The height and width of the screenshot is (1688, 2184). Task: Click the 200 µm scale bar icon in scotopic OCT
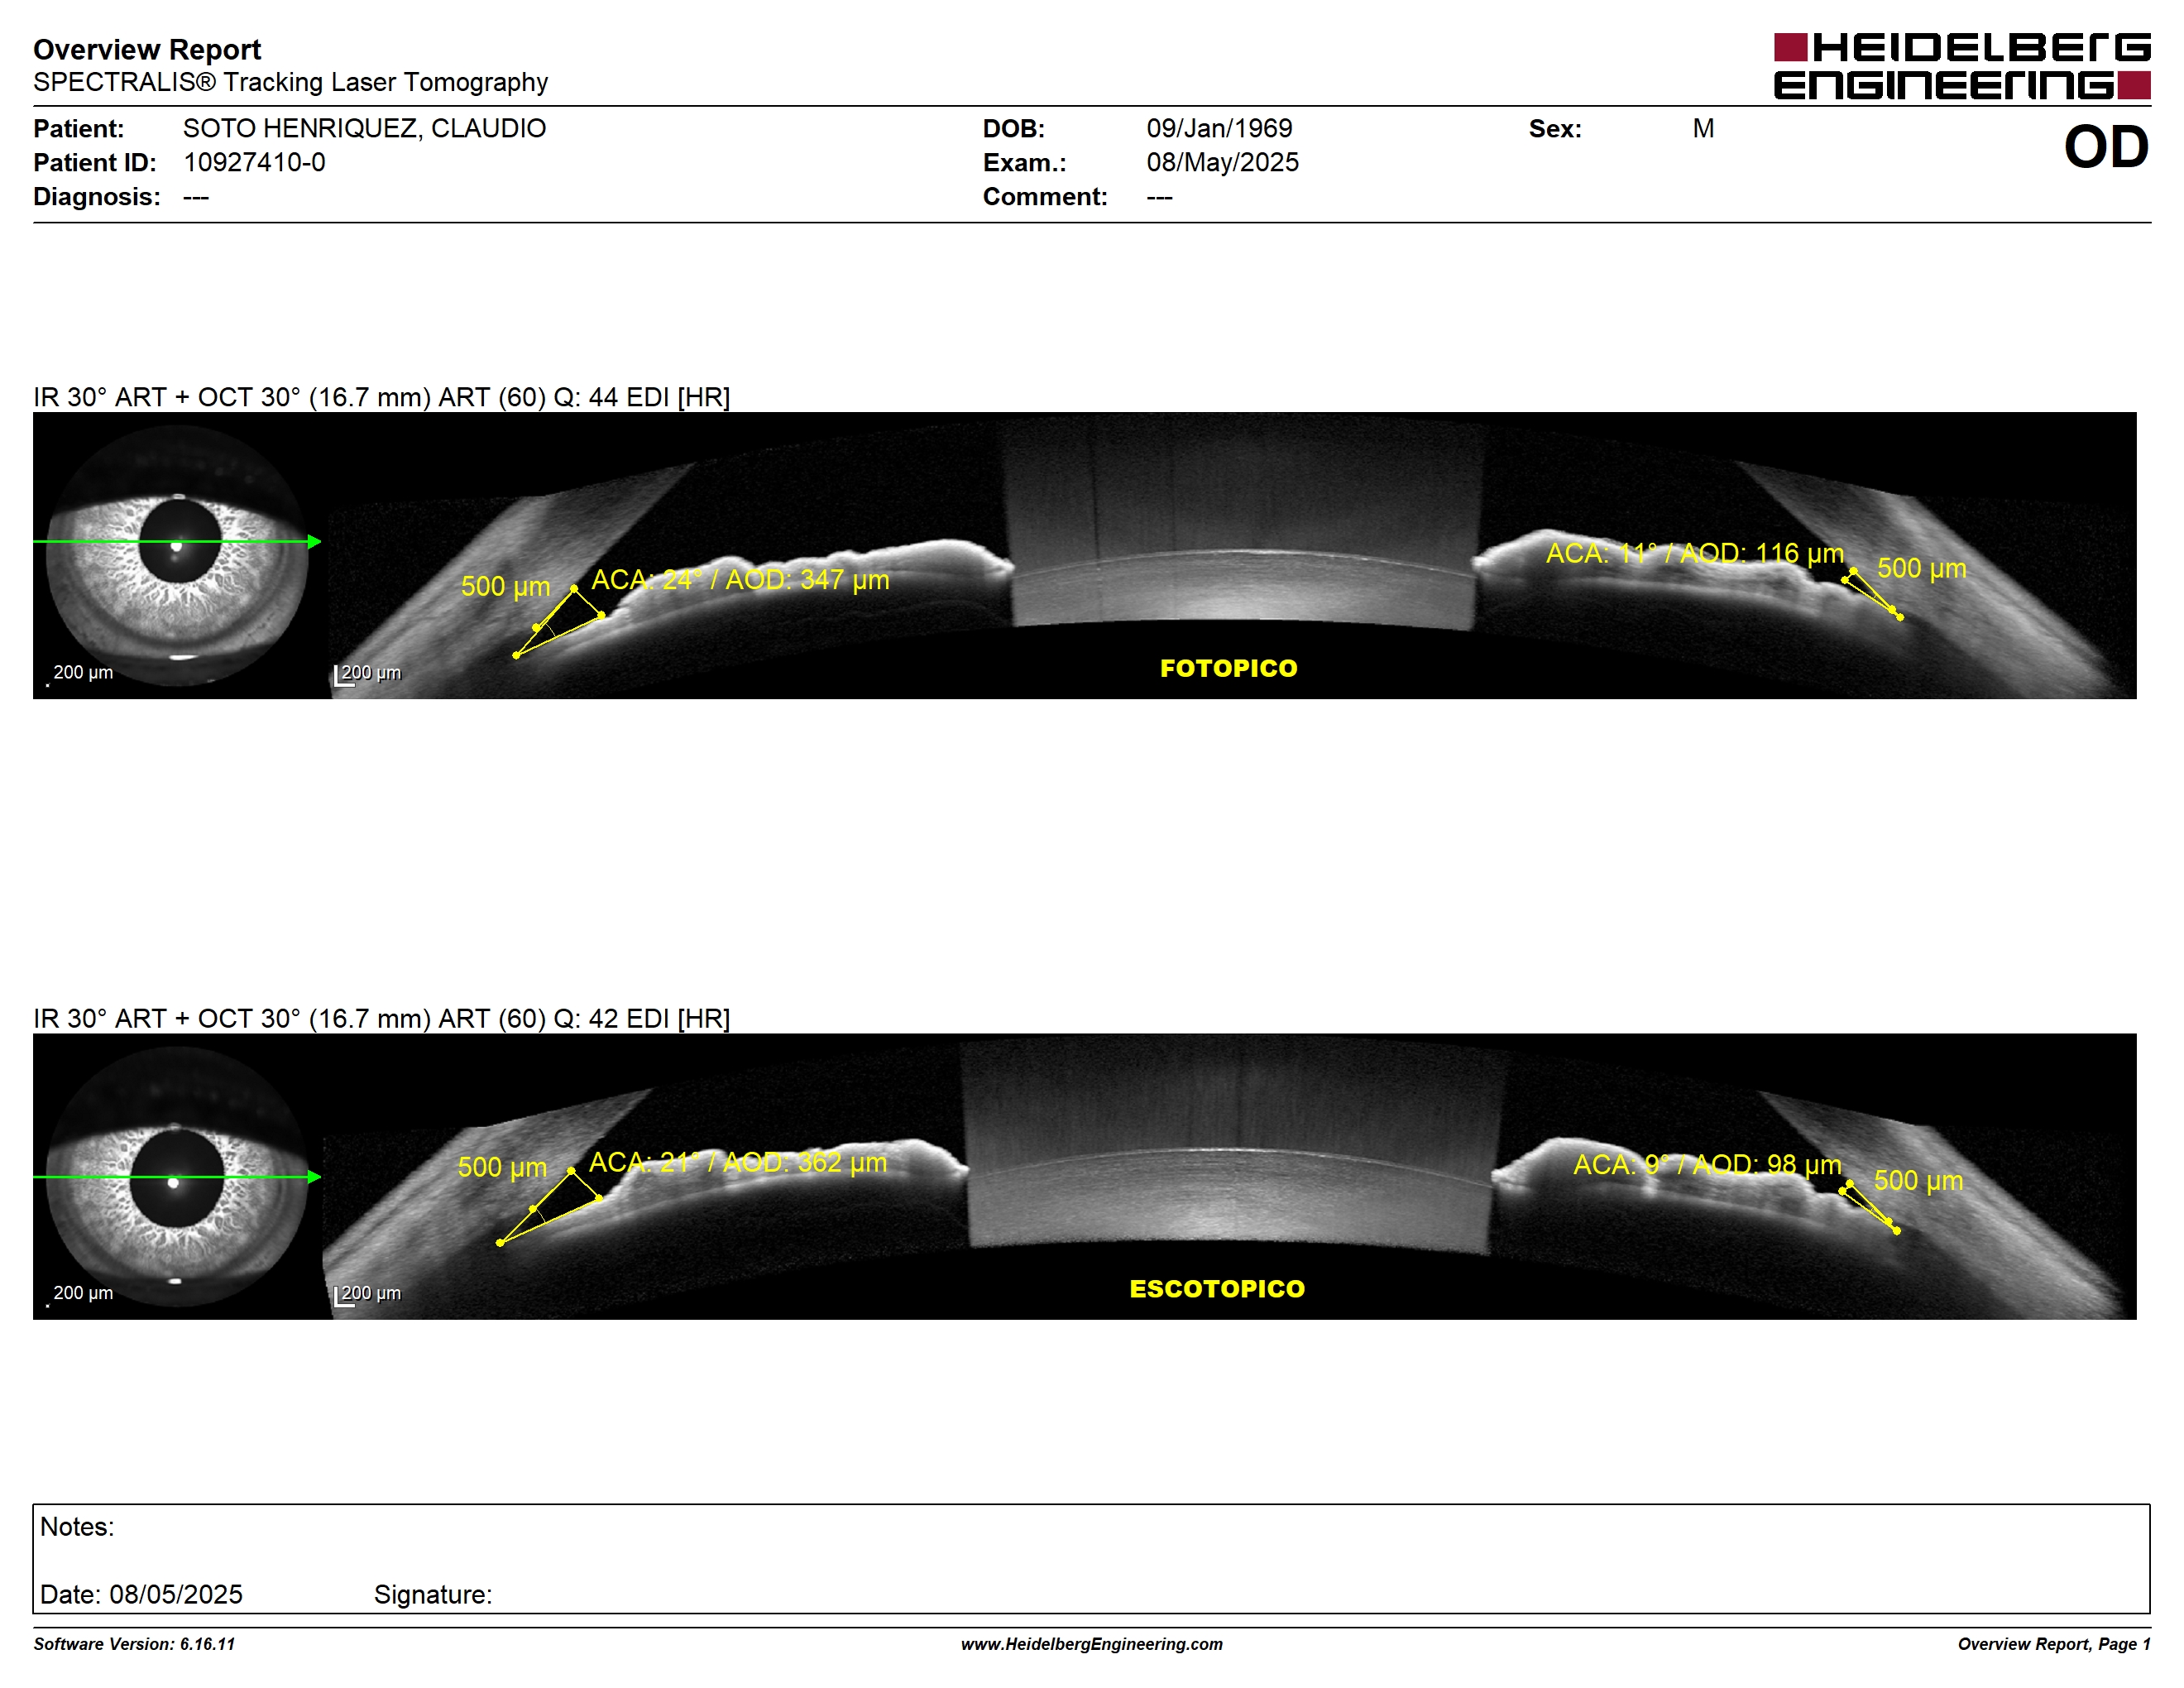(x=343, y=1297)
